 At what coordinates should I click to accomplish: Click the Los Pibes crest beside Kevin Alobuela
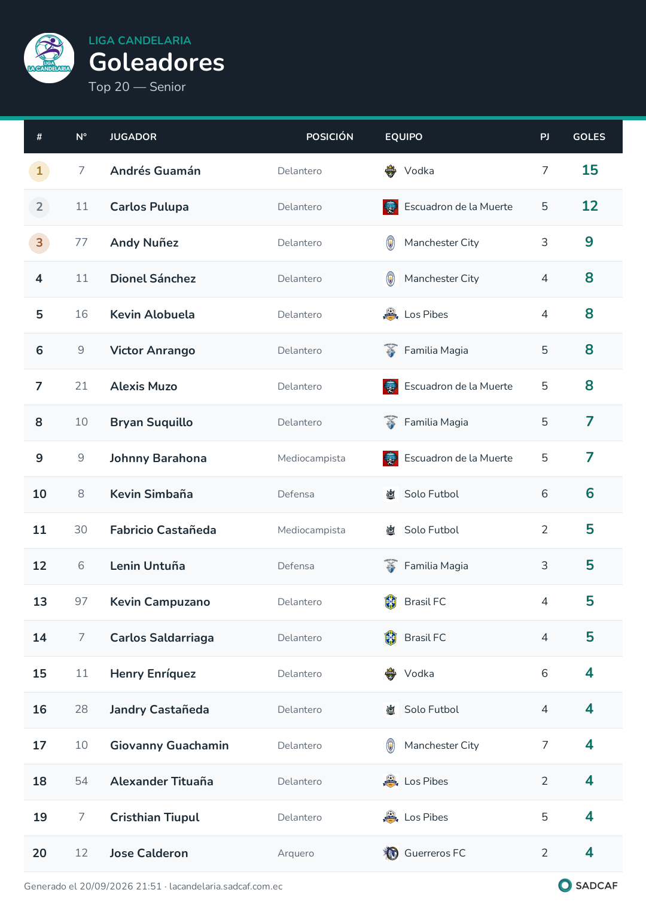coord(391,315)
